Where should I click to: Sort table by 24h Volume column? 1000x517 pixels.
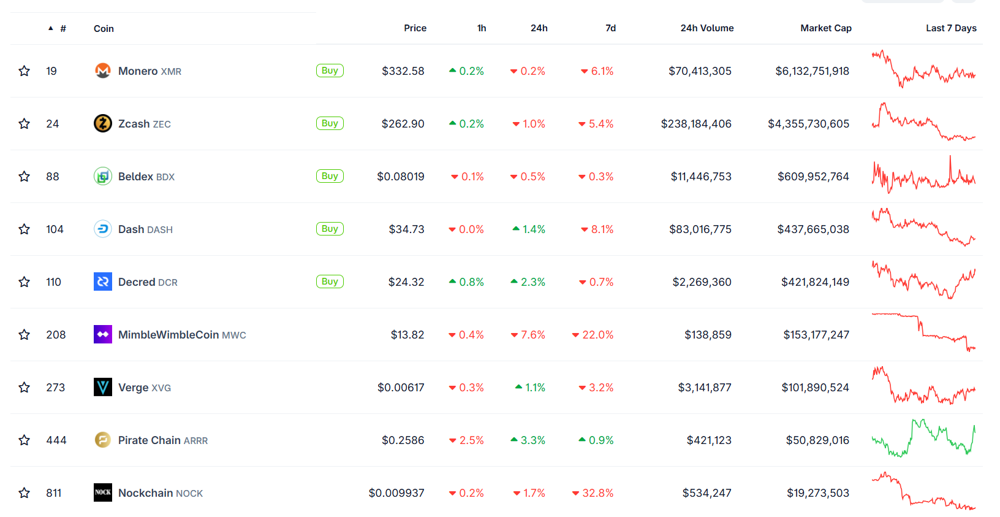click(x=706, y=28)
